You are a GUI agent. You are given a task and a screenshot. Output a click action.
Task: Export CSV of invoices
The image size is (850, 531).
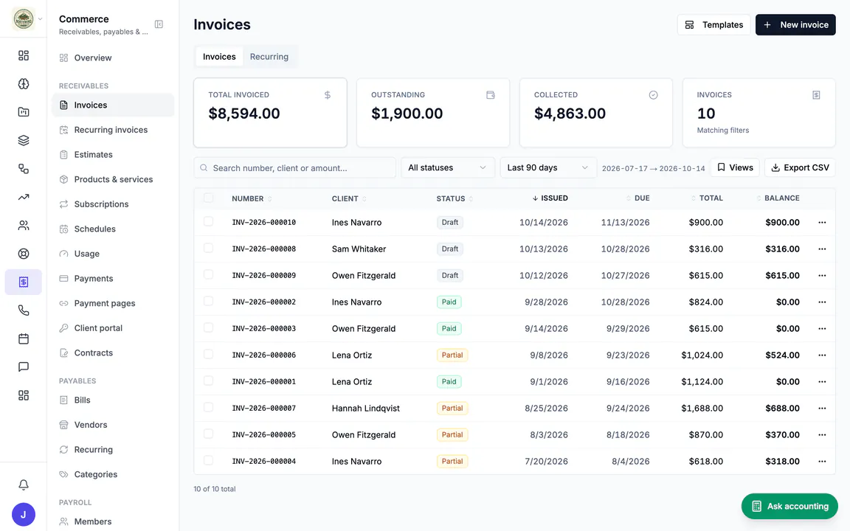800,167
